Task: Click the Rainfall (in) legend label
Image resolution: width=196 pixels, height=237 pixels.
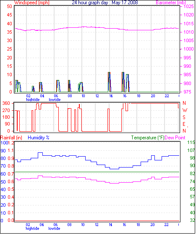Action: tap(11, 138)
